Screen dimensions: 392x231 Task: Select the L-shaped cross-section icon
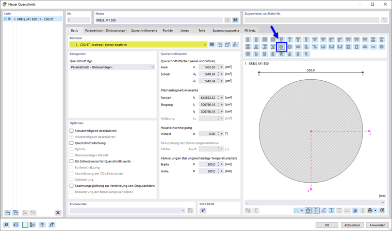pos(306,47)
